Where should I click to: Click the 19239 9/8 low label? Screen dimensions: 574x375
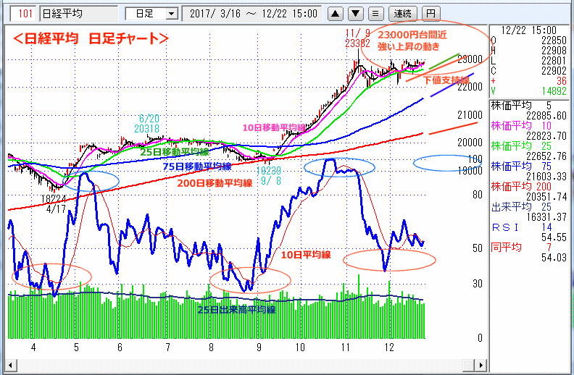269,175
